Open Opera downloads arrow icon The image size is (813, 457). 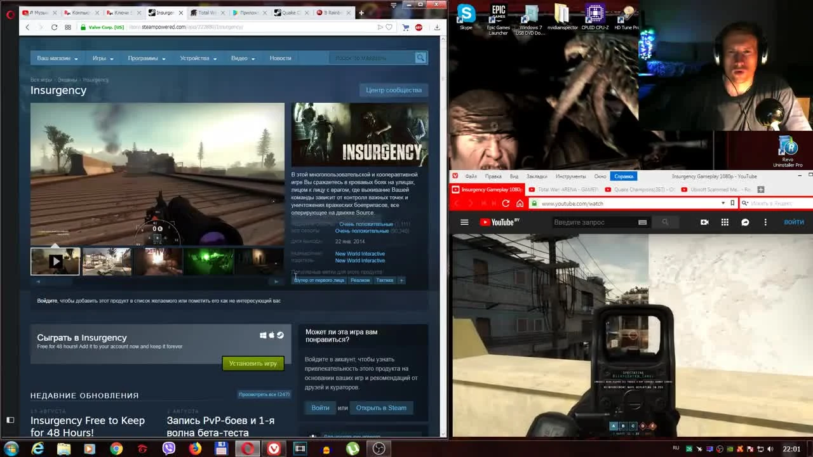437,27
